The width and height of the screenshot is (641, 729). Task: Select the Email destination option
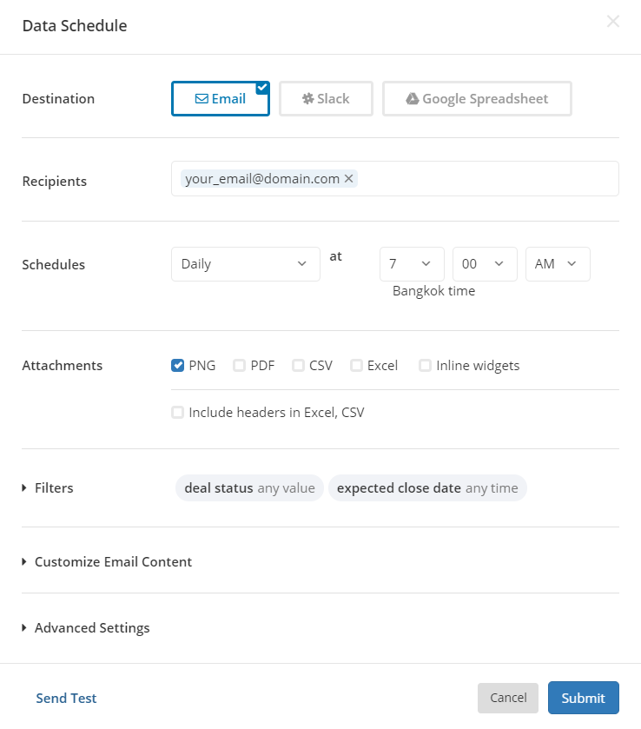click(221, 99)
